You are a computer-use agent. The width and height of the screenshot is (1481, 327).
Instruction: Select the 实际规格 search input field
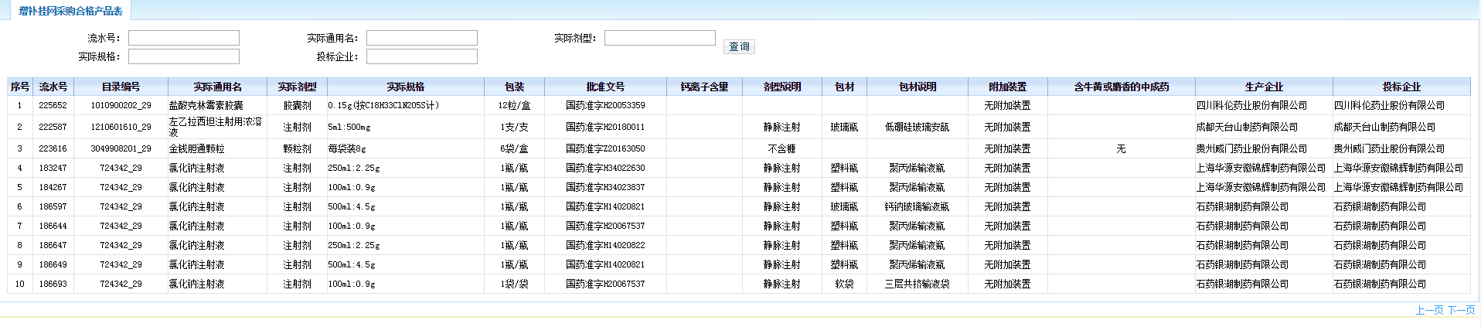183,56
